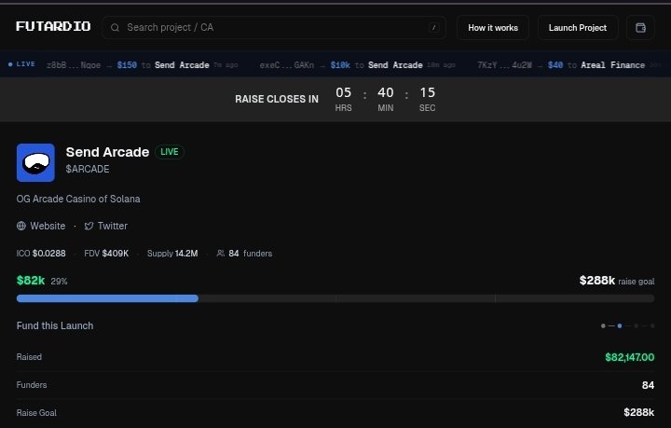Click the 29% progress label
Screen dimensions: 671x428
click(59, 282)
